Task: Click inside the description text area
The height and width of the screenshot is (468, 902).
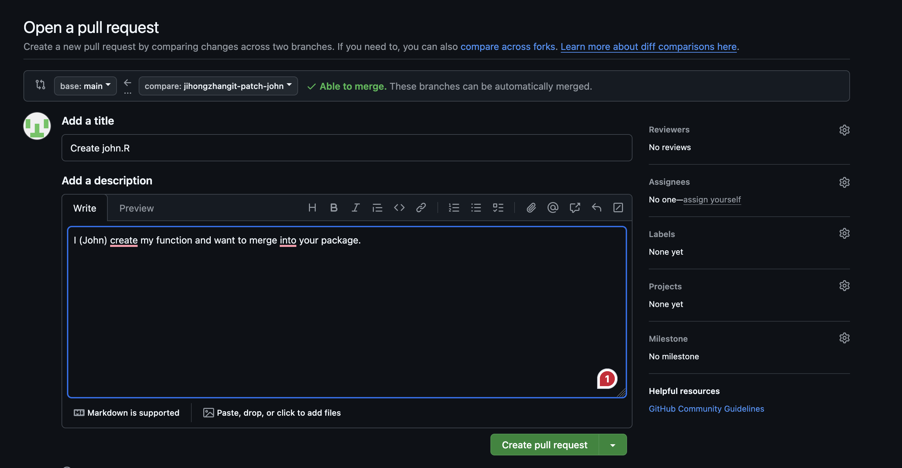Action: click(347, 312)
